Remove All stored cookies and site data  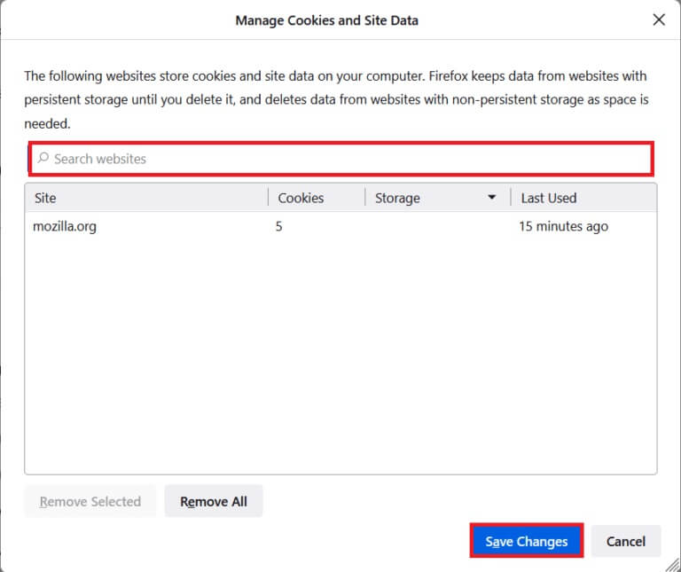214,501
